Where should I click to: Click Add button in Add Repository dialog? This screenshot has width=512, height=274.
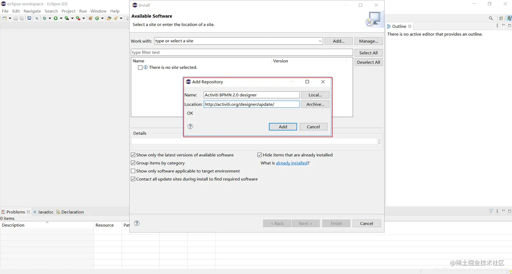click(x=283, y=127)
